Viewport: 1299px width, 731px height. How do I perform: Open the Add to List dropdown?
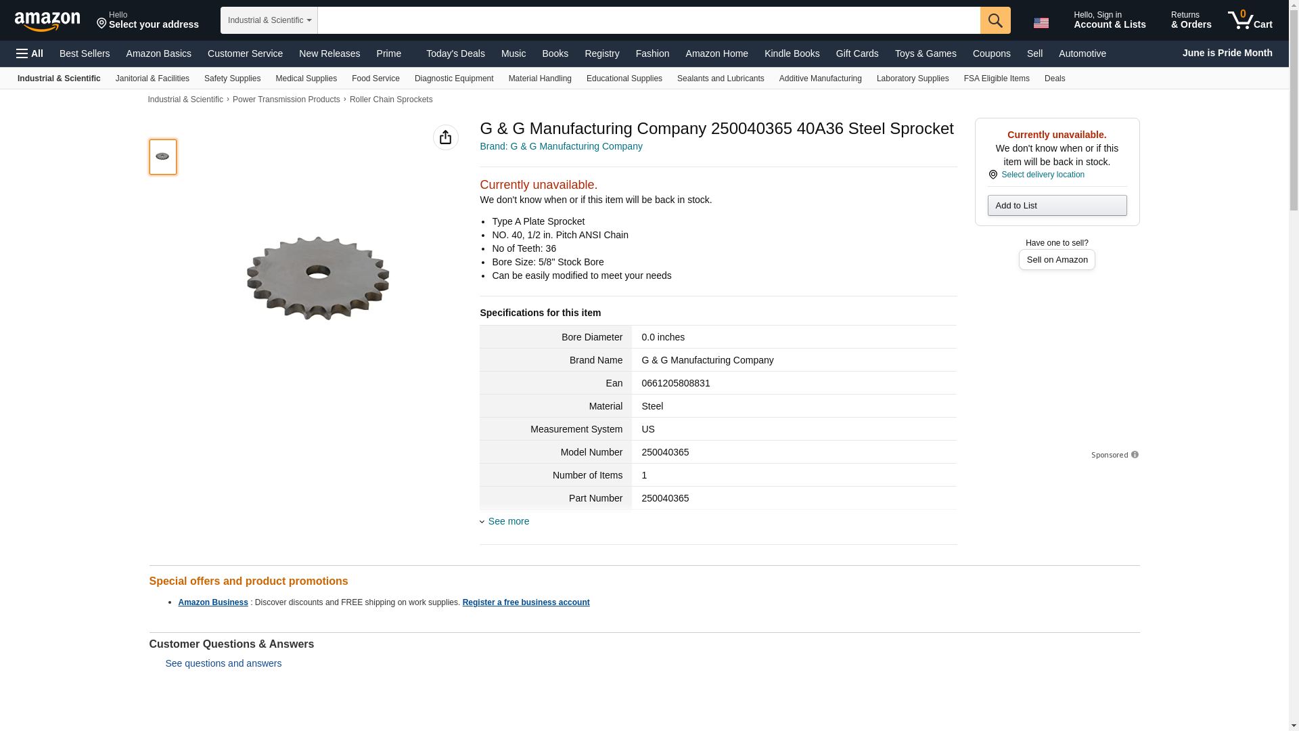pos(1057,206)
